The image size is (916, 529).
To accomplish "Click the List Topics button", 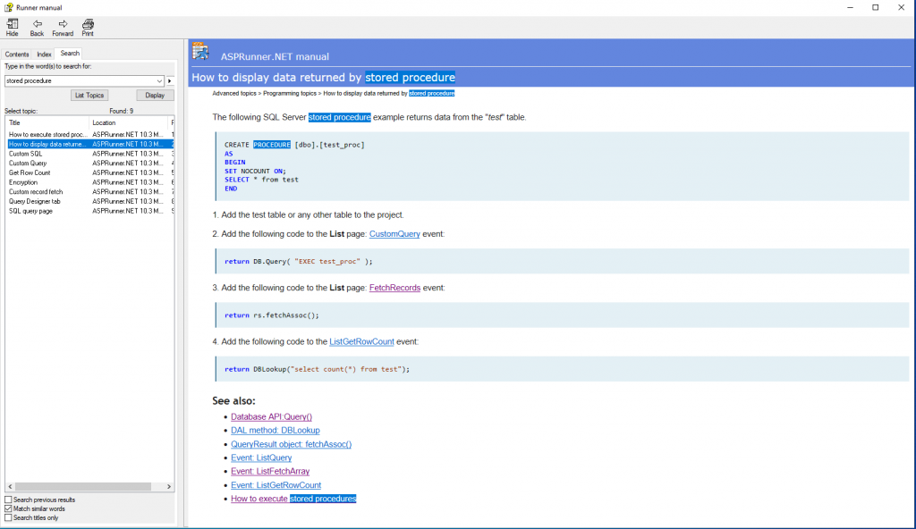I will 89,96.
